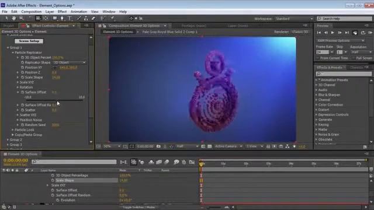The width and height of the screenshot is (374, 210).
Task: Open Resolution Half dropdown in Preview
Action: click(361, 52)
